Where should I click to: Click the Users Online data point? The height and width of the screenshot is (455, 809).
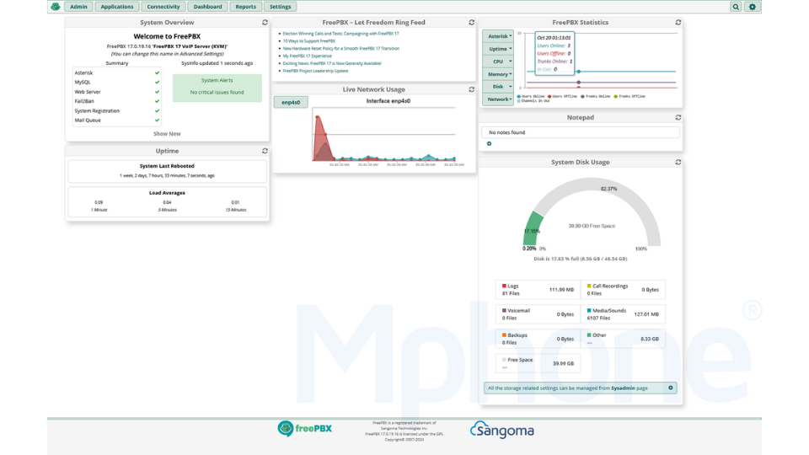click(578, 71)
